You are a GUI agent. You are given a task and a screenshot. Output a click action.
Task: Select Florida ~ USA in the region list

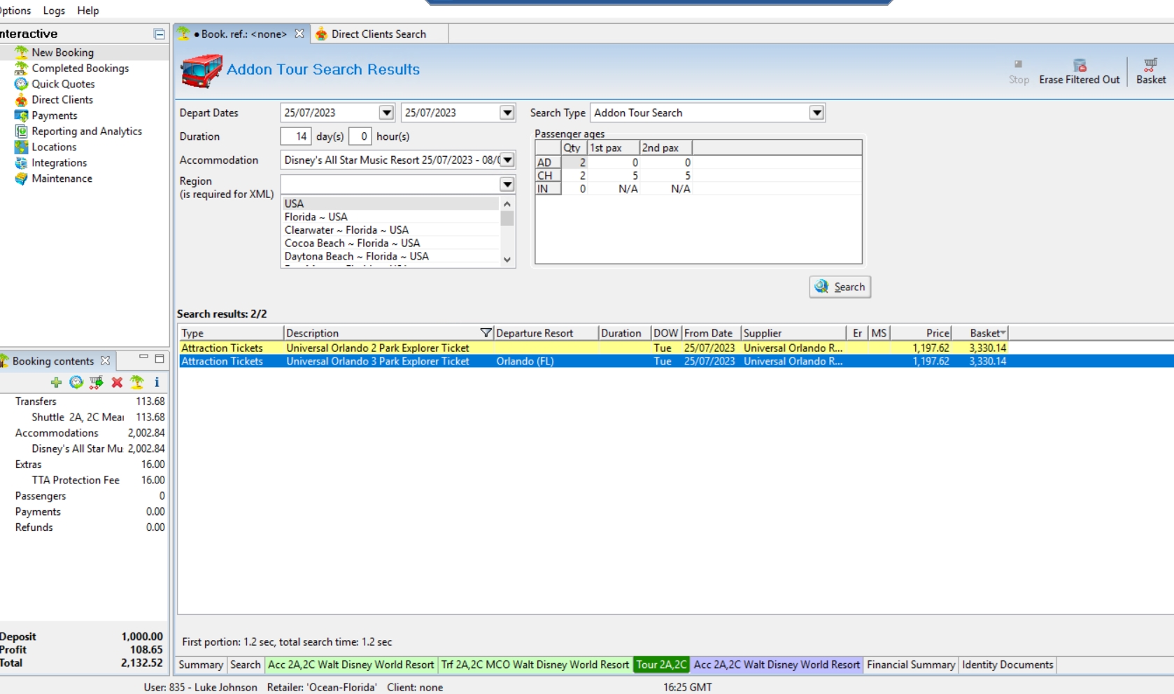(390, 217)
